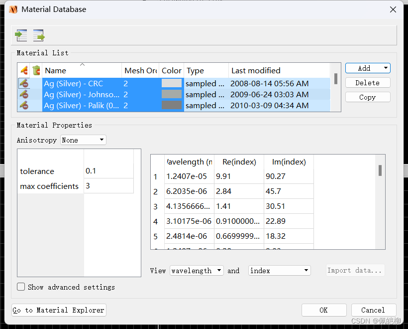Click the wavelength cell 2.4814e-06
This screenshot has width=408, height=329.
coord(190,236)
